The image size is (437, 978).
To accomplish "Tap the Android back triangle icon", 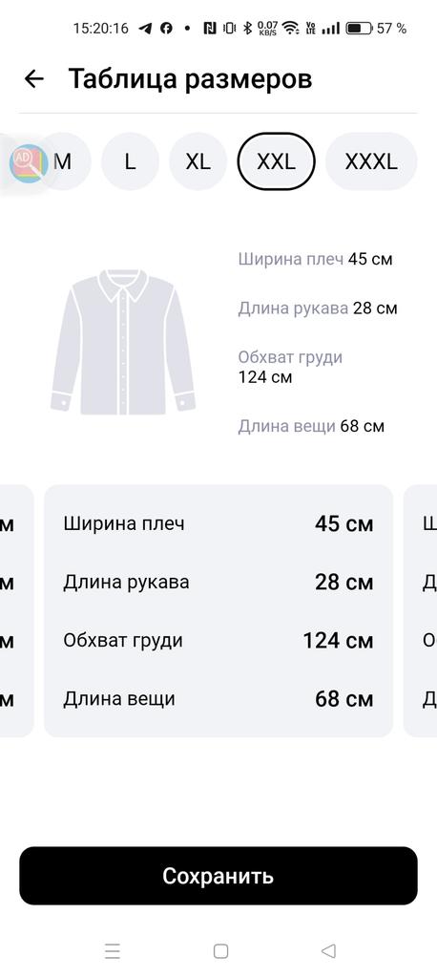I will point(328,950).
